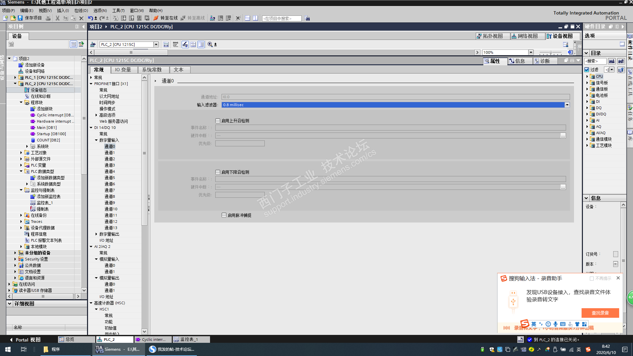Image resolution: width=633 pixels, height=356 pixels.
Task: Click the search binoculars icon in toolbar
Action: pyautogui.click(x=307, y=18)
